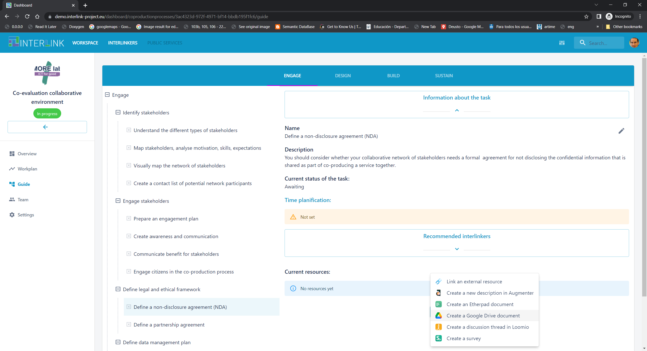Viewport: 647px width, 351px height.
Task: Expand the Recommended interlinkers section
Action: pyautogui.click(x=457, y=248)
